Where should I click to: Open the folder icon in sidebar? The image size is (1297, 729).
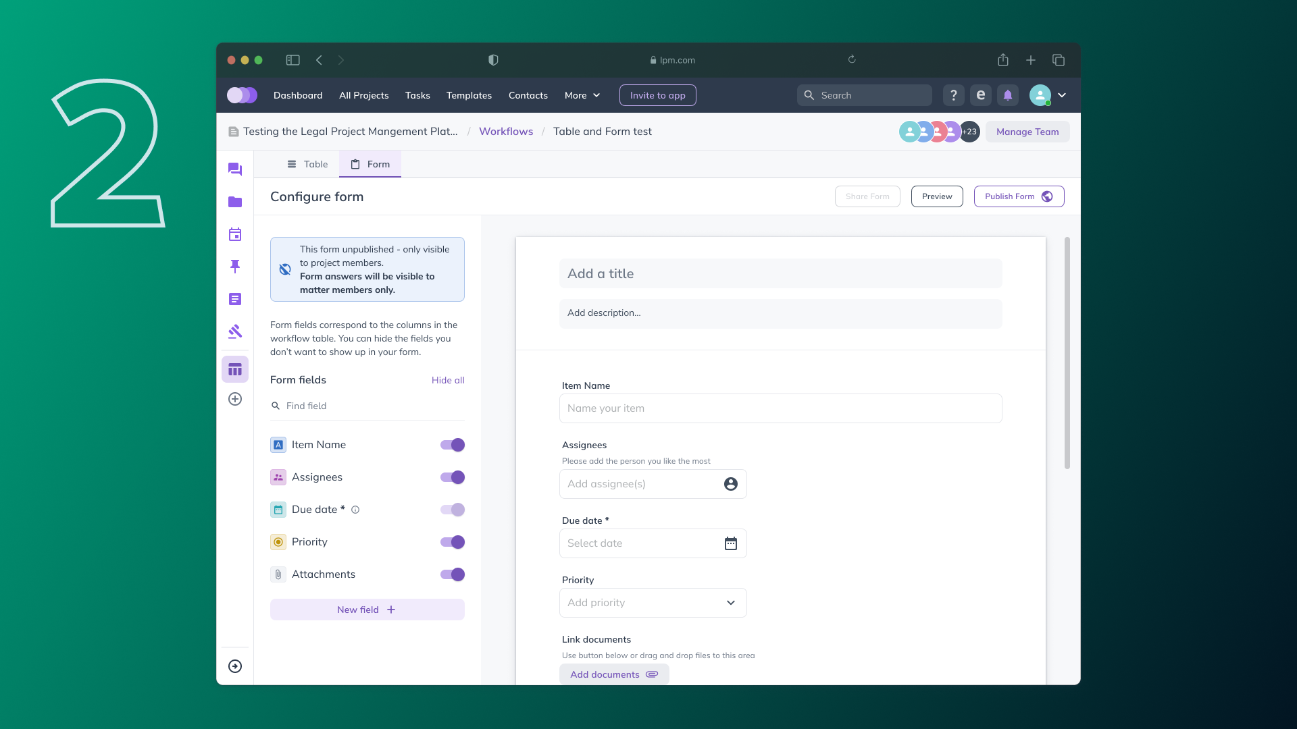tap(235, 202)
